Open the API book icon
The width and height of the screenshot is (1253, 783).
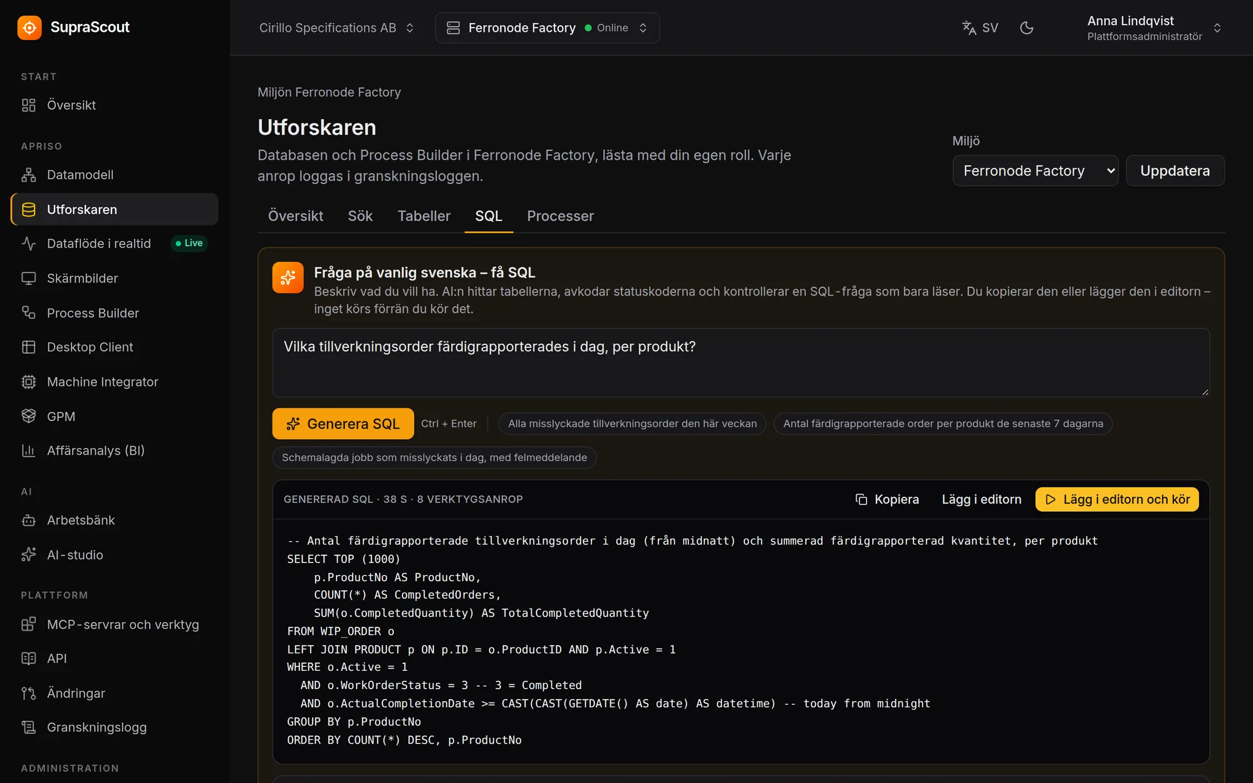tap(29, 658)
